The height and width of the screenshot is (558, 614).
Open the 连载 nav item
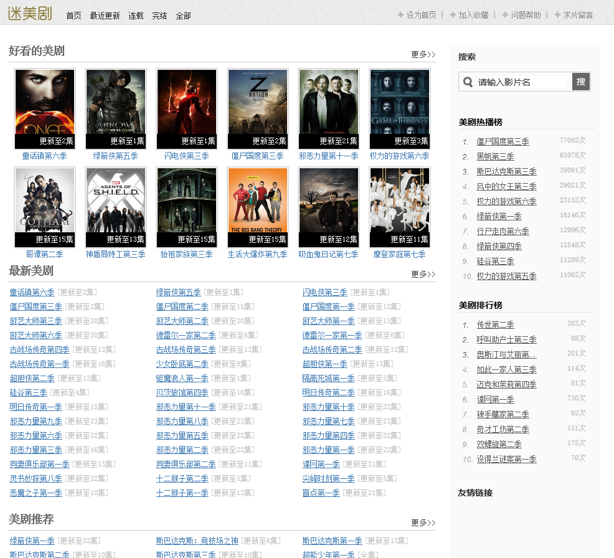[x=136, y=16]
